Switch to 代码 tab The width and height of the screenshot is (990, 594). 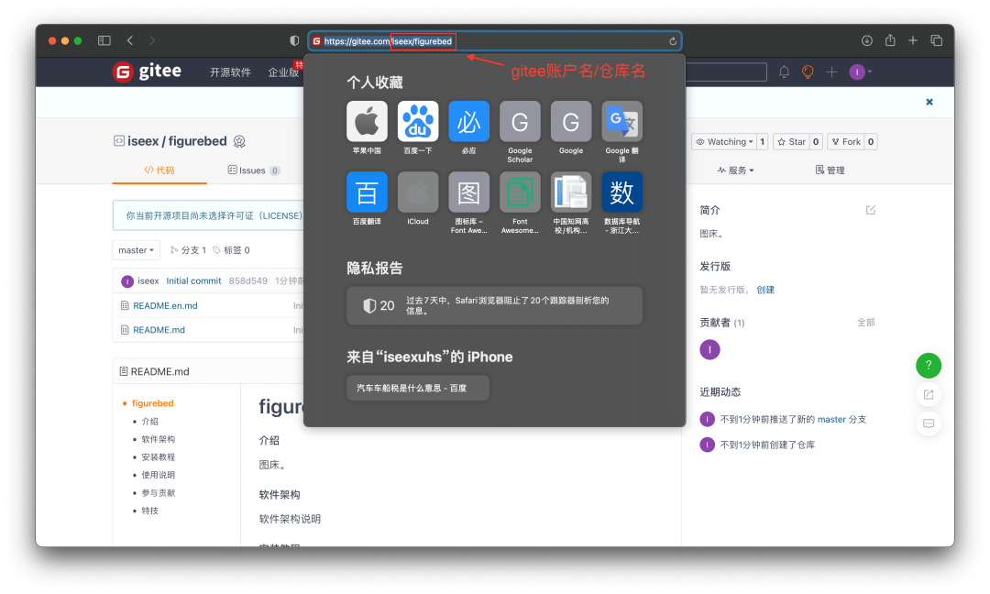(x=159, y=170)
